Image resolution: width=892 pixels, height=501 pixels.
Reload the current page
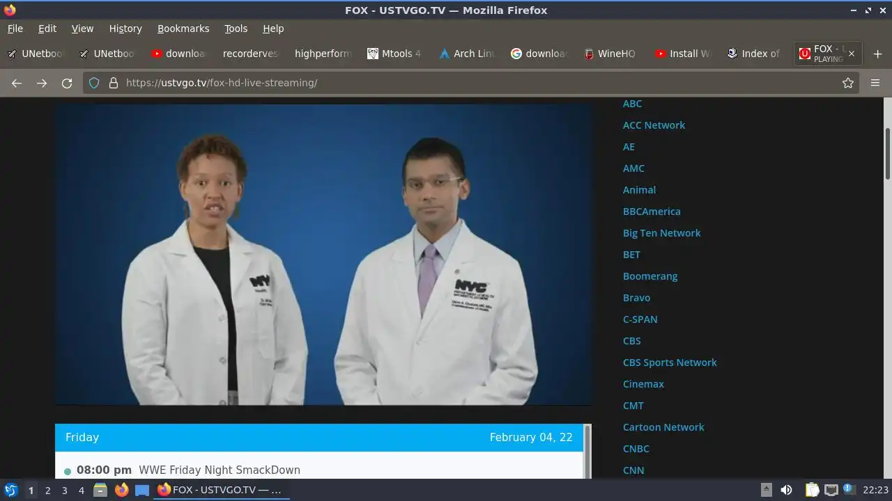(67, 83)
